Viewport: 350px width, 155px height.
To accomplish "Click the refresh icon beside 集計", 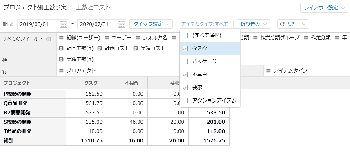I will point(282,24).
